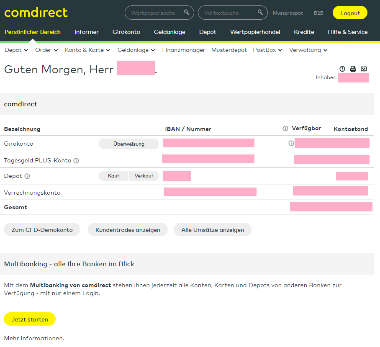The height and width of the screenshot is (347, 380).
Task: Click the Kauf button for Depot
Action: point(113,176)
